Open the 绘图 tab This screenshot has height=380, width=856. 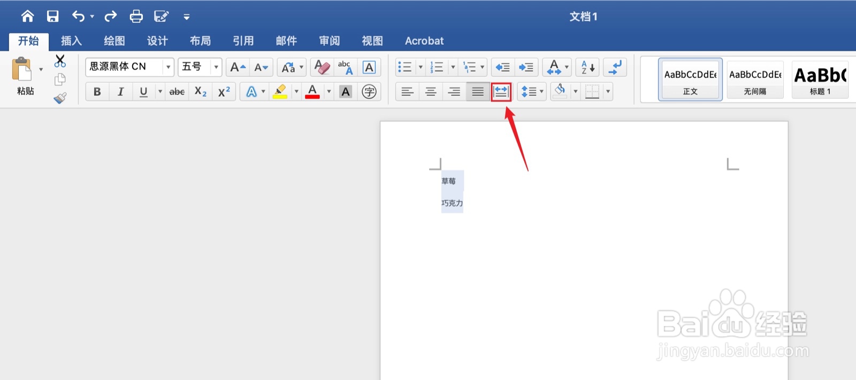coord(114,41)
